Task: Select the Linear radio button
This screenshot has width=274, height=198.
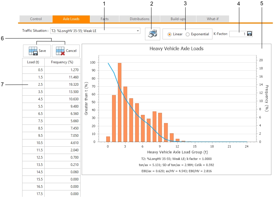Action: click(170, 34)
